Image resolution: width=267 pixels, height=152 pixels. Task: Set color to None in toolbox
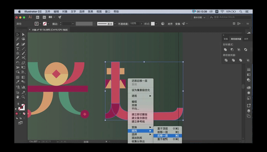[x=24, y=114]
